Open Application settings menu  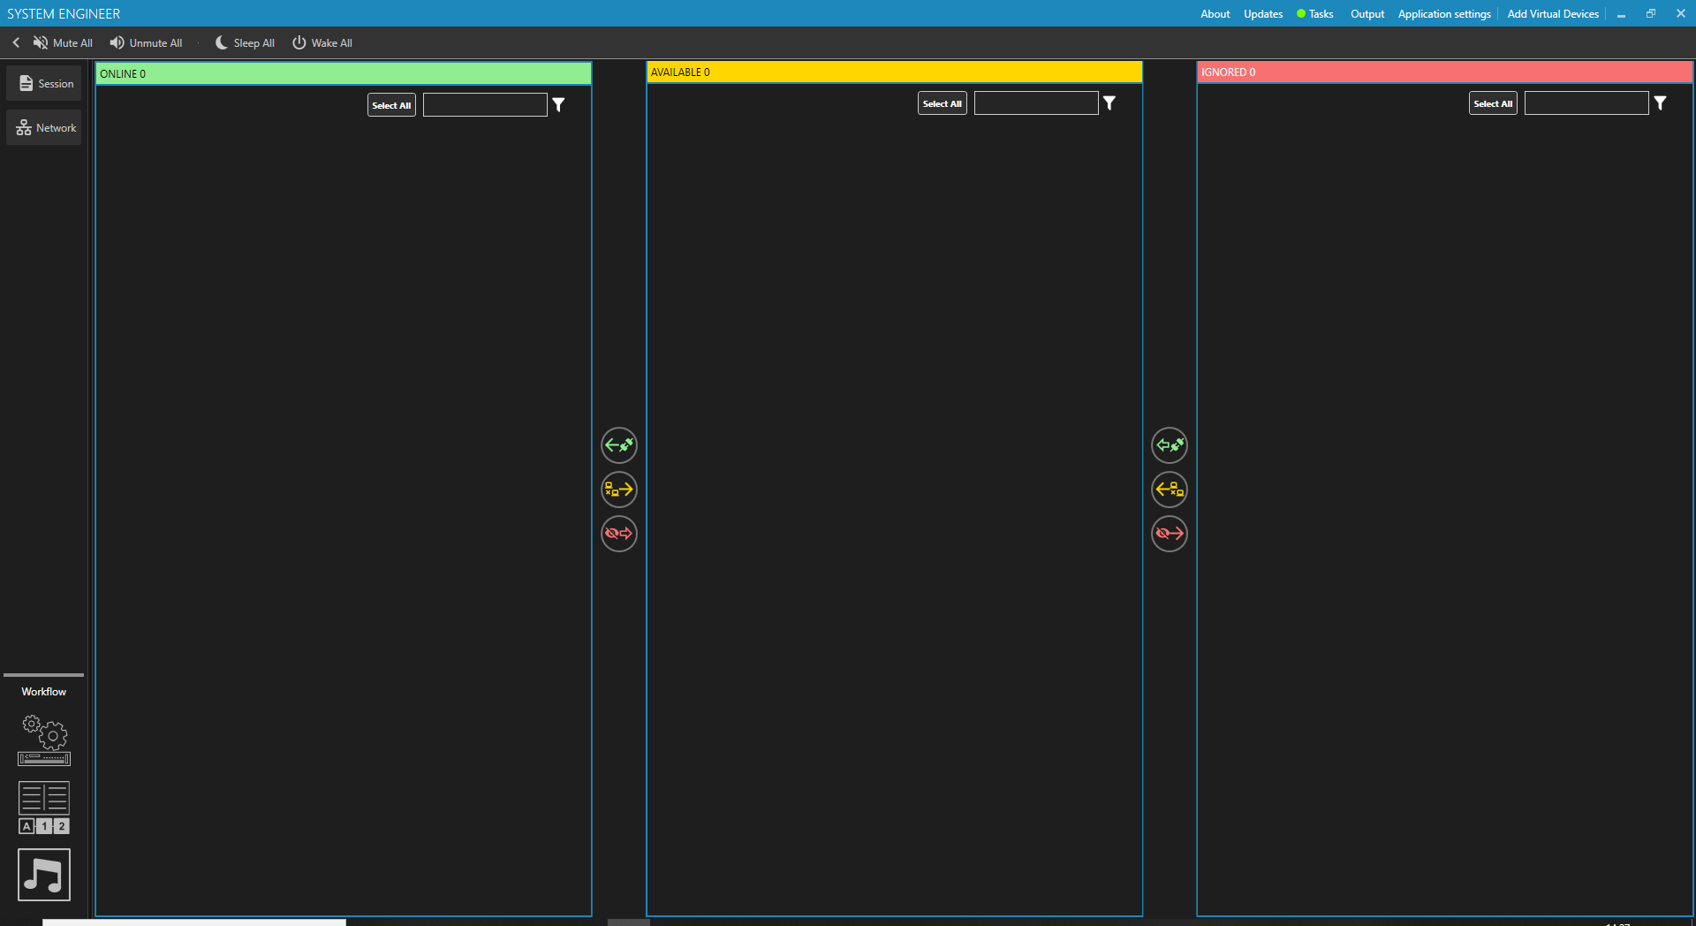point(1444,14)
